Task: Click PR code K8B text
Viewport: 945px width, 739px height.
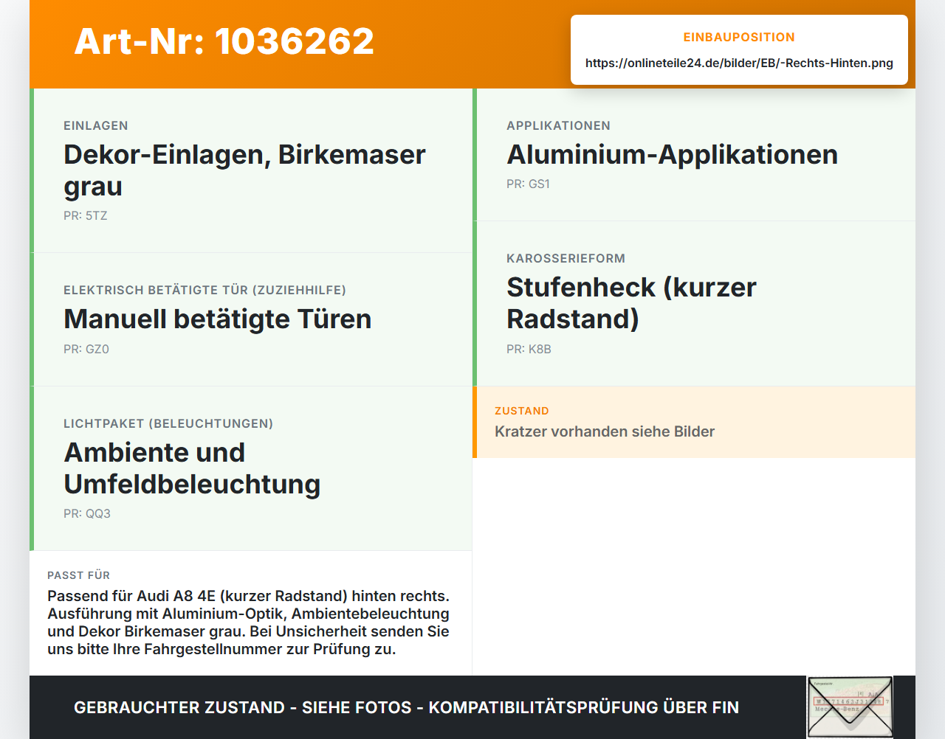Action: 529,350
